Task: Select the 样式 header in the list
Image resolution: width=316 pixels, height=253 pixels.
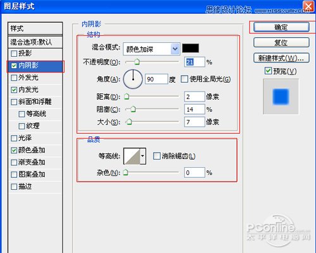Action: (x=35, y=28)
